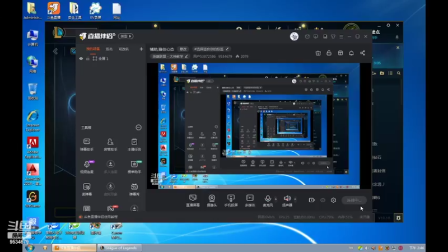Viewport: 448px width, 252px height.
Task: Click the League client folder icon
Action: point(382,73)
